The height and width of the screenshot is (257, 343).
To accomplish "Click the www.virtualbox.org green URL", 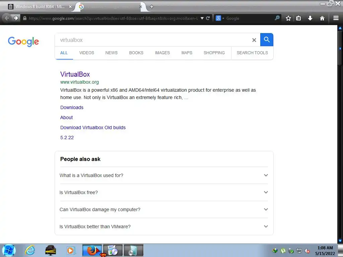I will click(x=79, y=82).
